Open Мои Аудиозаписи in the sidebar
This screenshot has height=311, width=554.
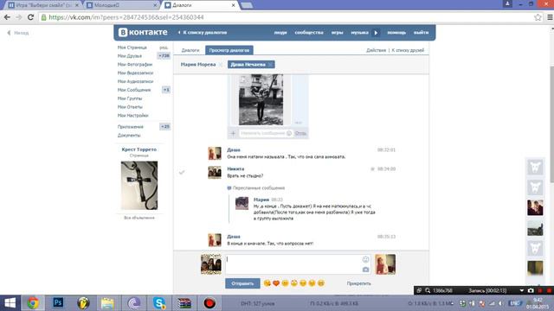135,81
